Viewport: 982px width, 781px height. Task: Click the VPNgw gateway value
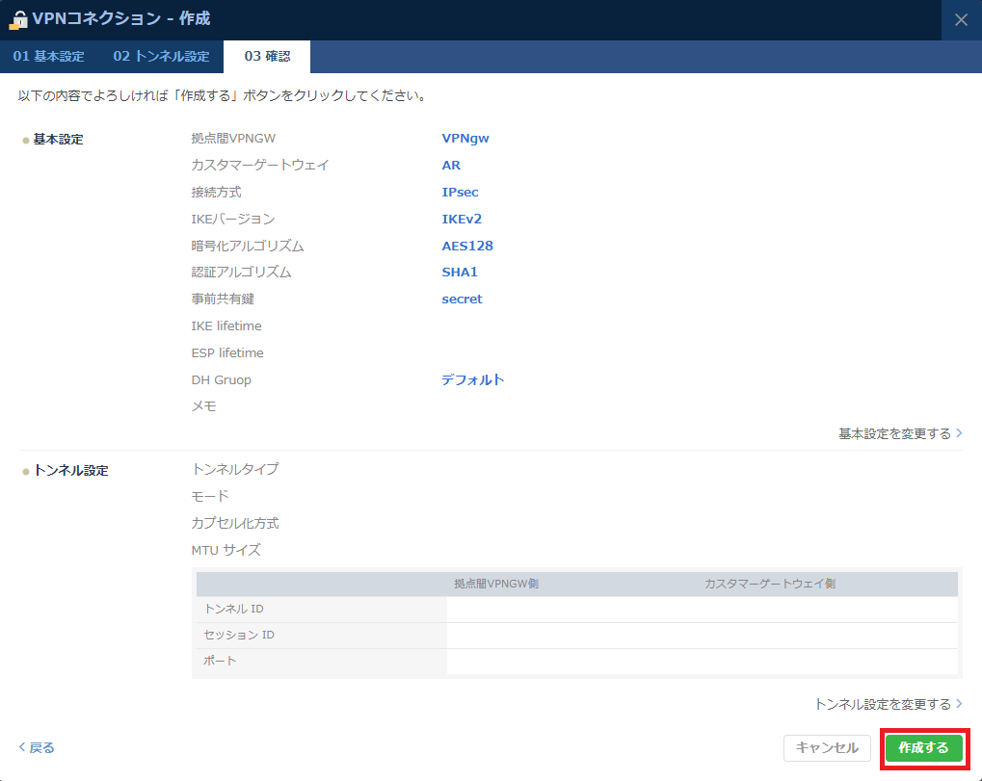(x=465, y=139)
